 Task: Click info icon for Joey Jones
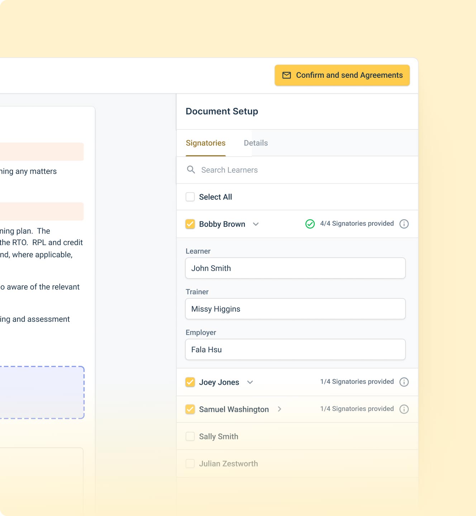coord(404,382)
